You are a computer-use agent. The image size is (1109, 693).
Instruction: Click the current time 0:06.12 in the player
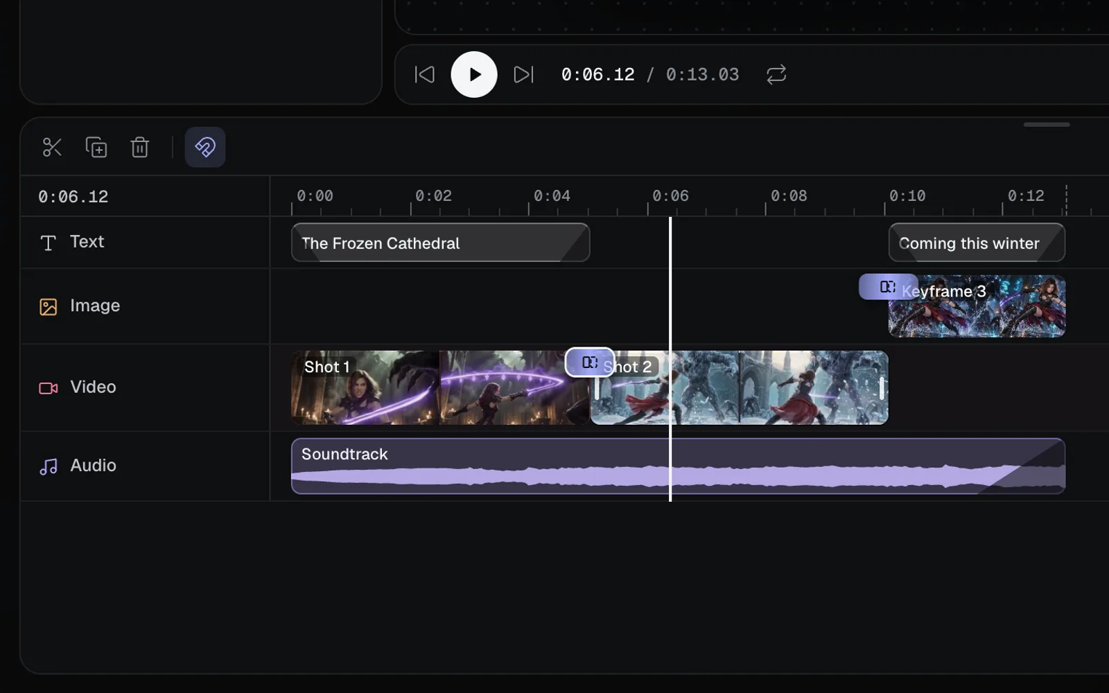pyautogui.click(x=598, y=74)
